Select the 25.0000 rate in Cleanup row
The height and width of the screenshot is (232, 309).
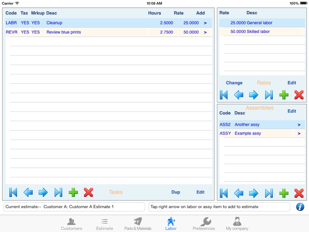tap(191, 23)
